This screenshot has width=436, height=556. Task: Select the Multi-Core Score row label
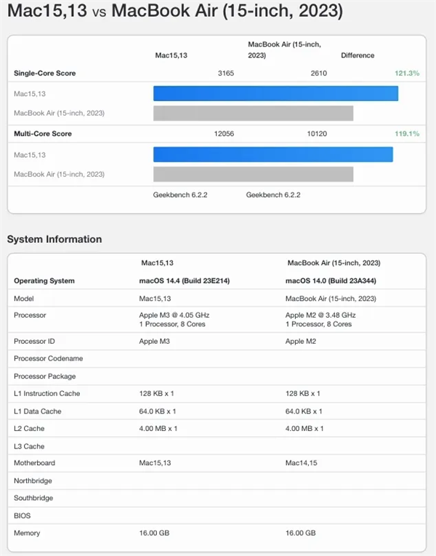tap(43, 134)
